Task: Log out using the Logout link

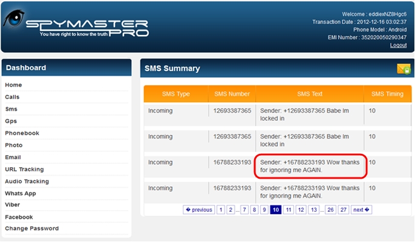Action: click(398, 45)
